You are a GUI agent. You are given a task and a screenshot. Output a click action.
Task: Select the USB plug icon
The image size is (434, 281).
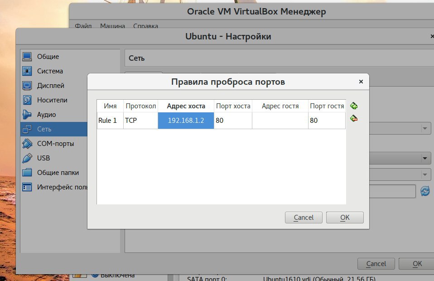point(27,158)
